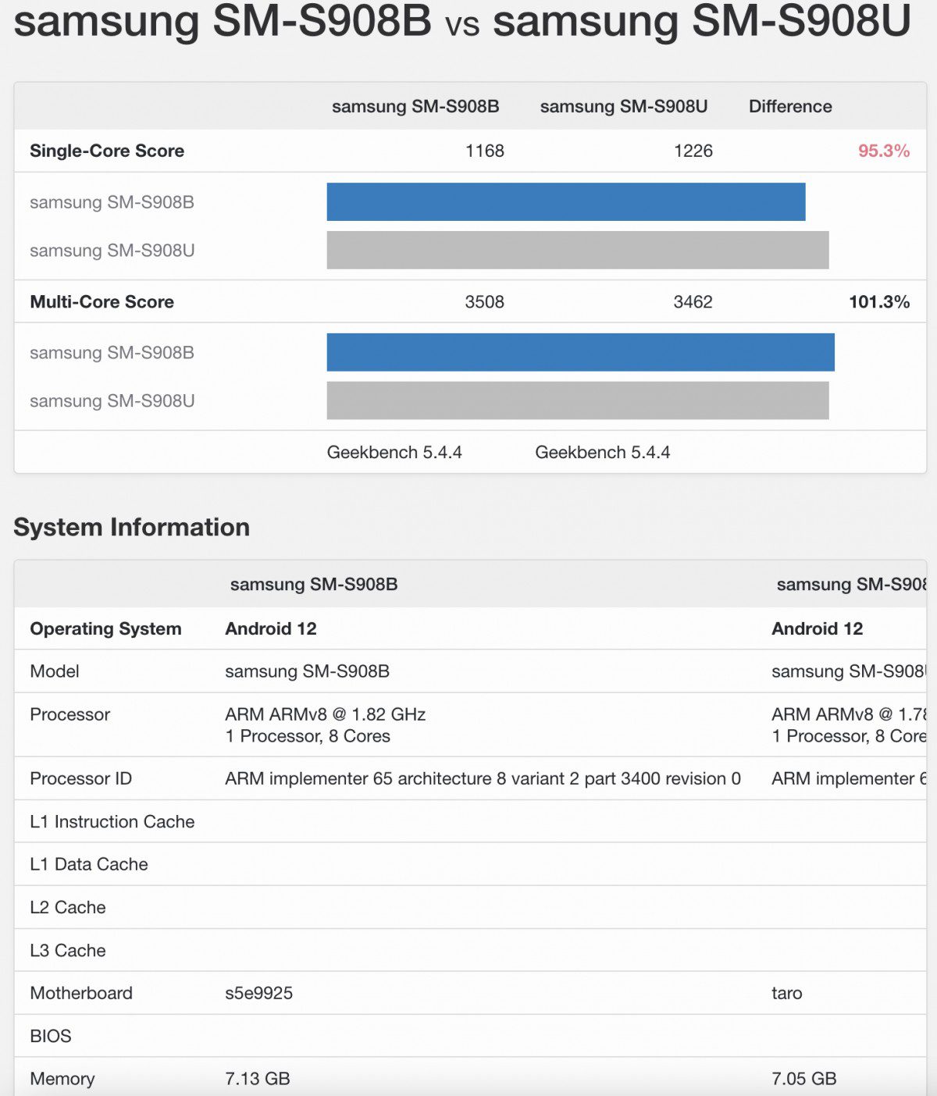Click the 101.3% difference value
This screenshot has height=1096, width=937.
(x=881, y=302)
